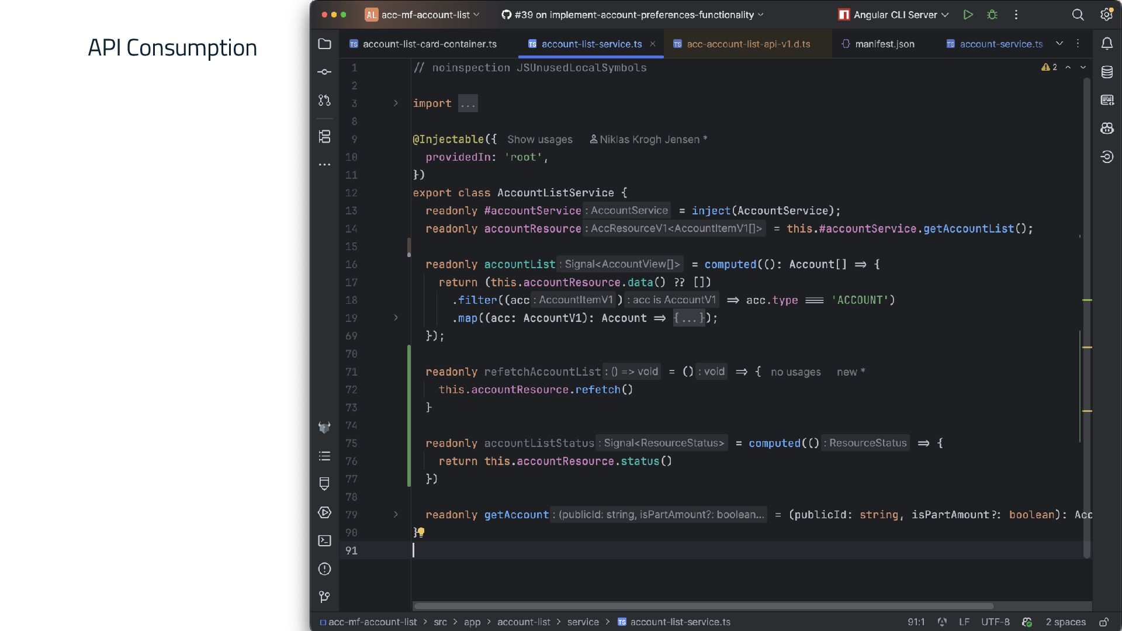Click the Run green play button
The image size is (1122, 631).
[968, 15]
